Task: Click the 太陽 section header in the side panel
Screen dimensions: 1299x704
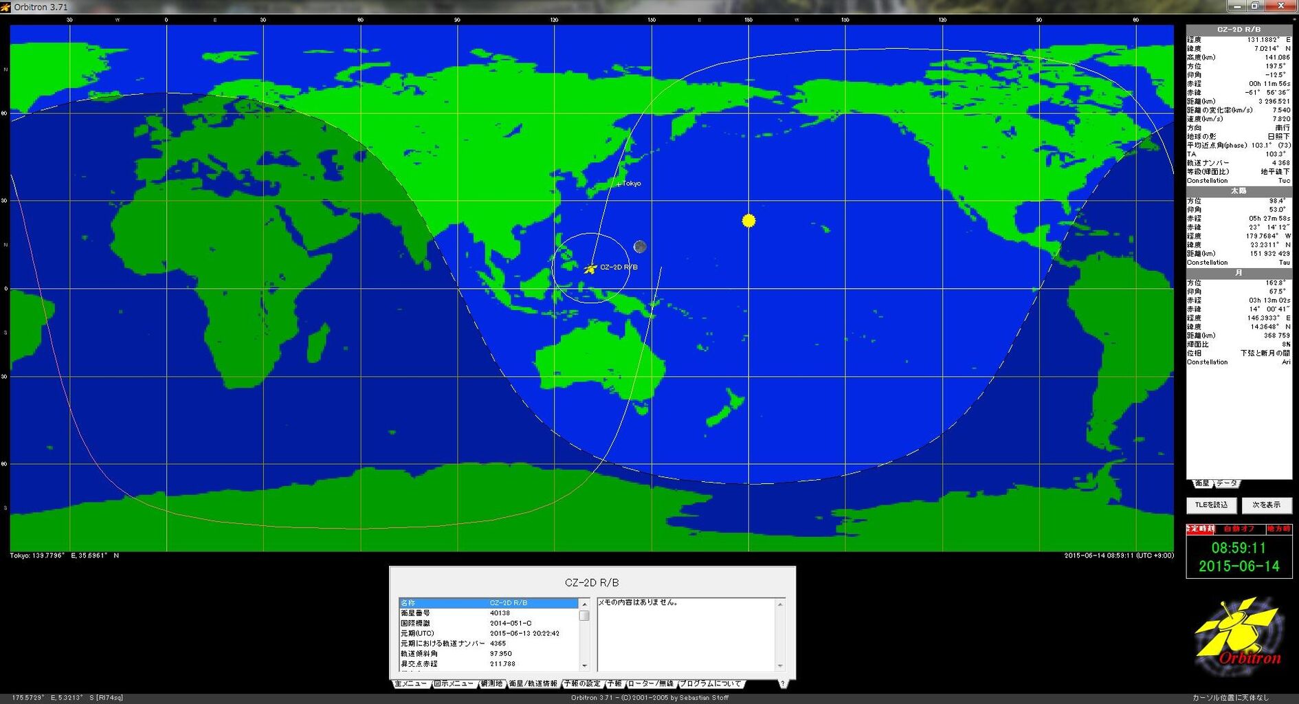Action: [x=1239, y=191]
